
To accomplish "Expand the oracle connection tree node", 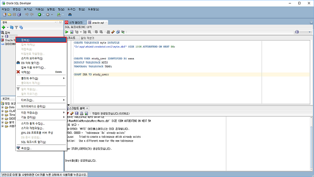I will pos(3,37).
